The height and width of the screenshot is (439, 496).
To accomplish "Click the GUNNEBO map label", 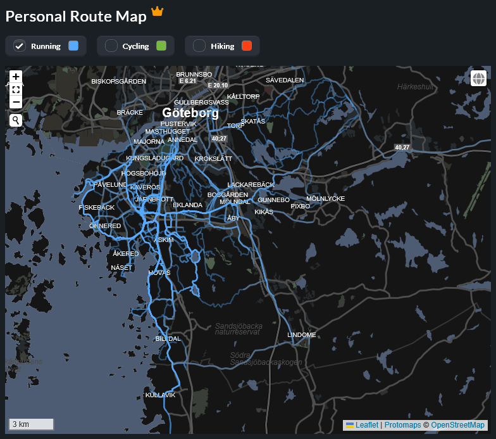I will (x=273, y=200).
